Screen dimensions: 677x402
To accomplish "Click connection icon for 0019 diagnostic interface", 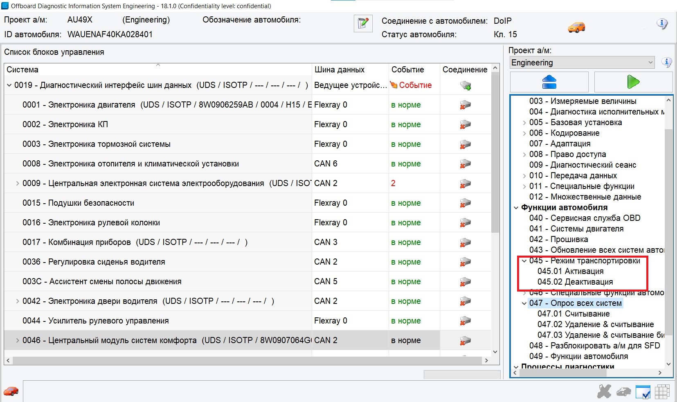I will (x=465, y=85).
